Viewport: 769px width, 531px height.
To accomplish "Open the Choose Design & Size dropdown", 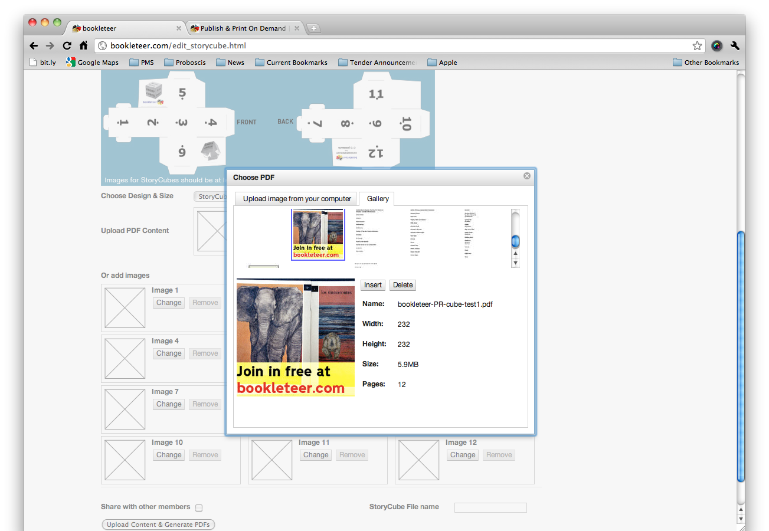I will [211, 196].
